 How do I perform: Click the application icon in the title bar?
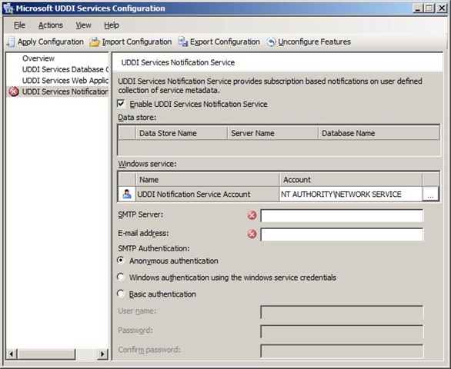[x=8, y=8]
